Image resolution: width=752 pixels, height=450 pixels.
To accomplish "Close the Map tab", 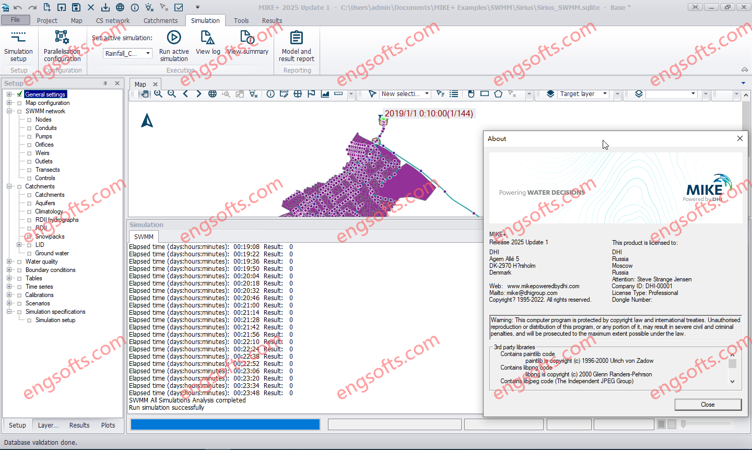I will [x=155, y=84].
